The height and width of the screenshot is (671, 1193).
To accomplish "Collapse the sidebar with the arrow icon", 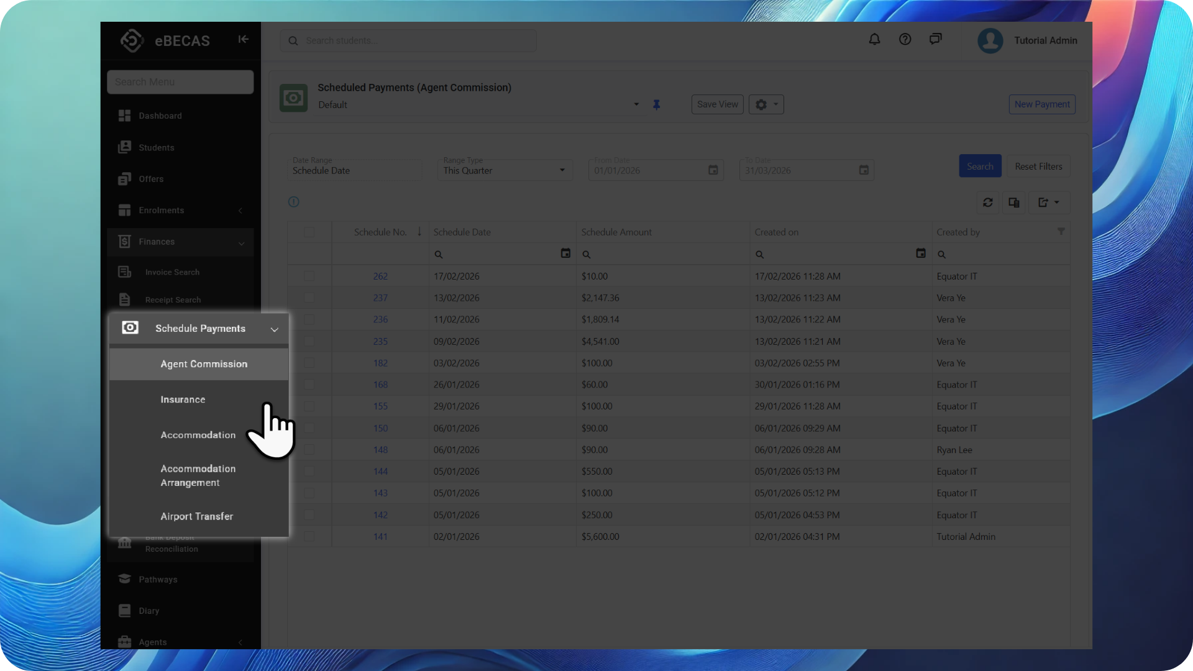I will 243,40.
